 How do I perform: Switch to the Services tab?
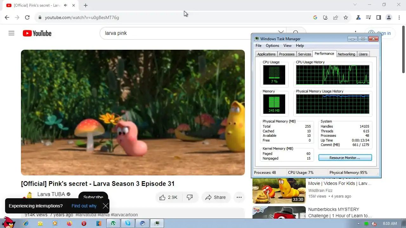tap(304, 54)
